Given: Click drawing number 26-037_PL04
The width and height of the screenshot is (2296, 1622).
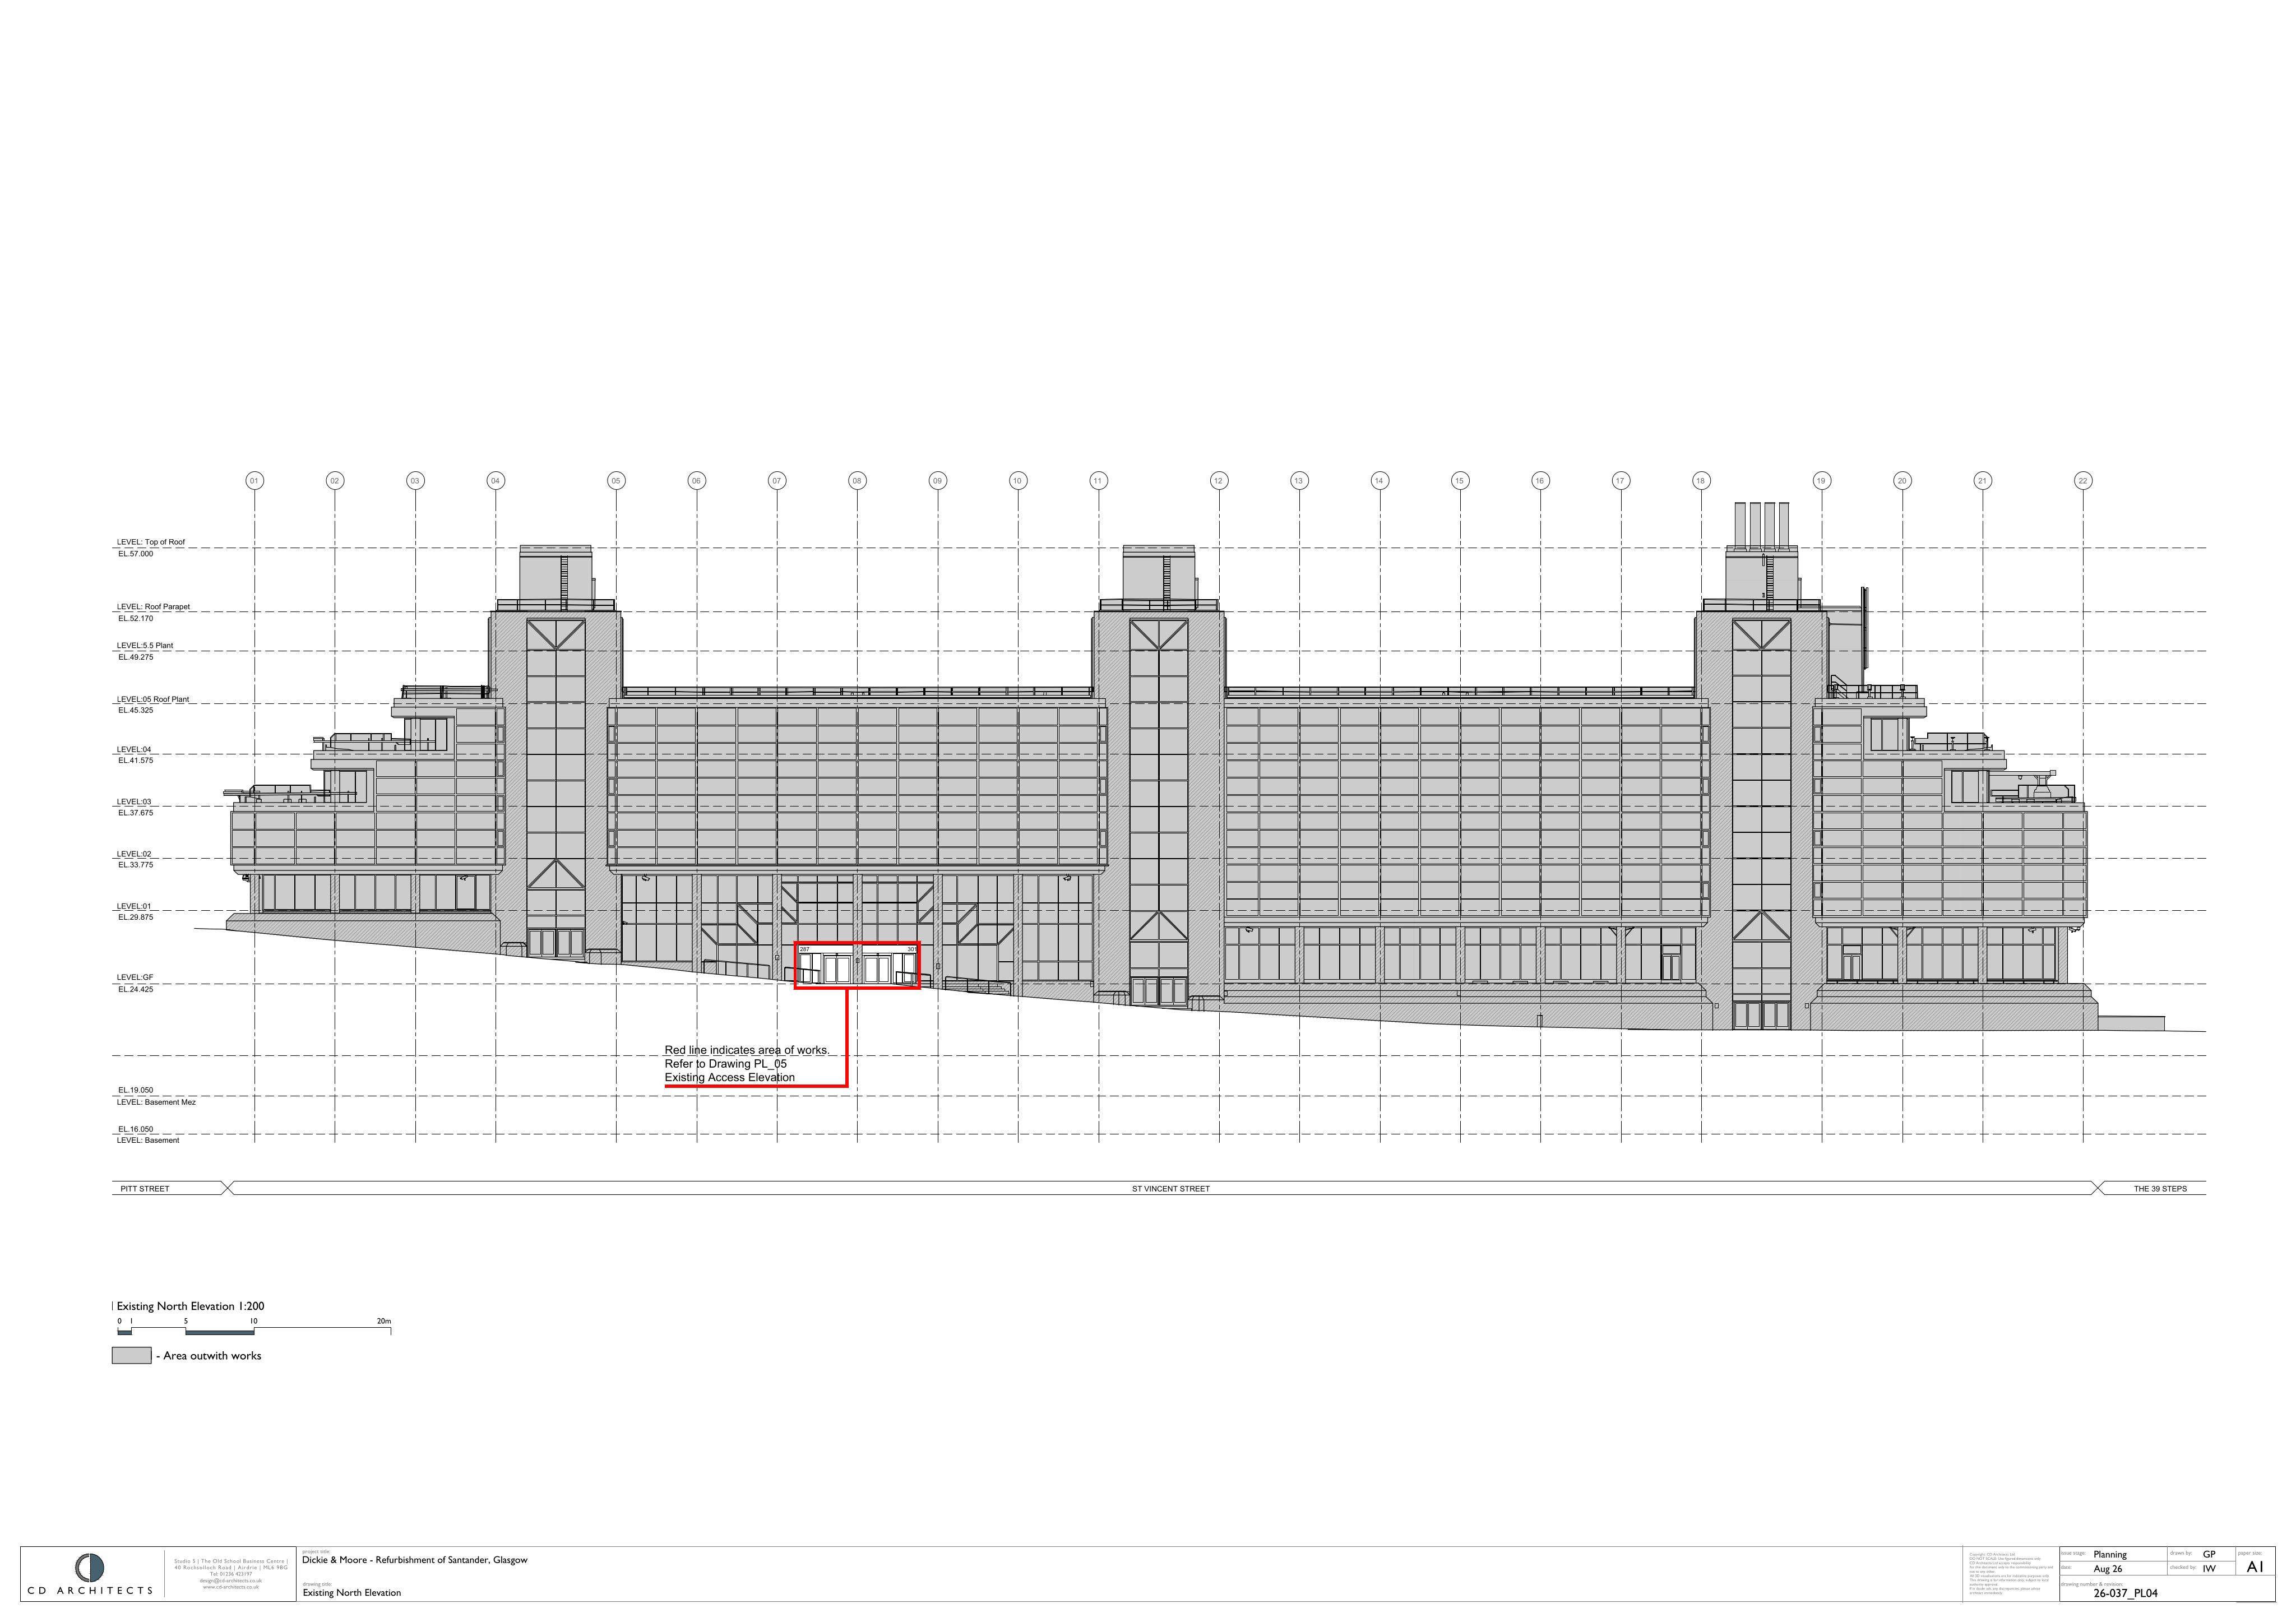Looking at the screenshot, I should pos(2125,1594).
